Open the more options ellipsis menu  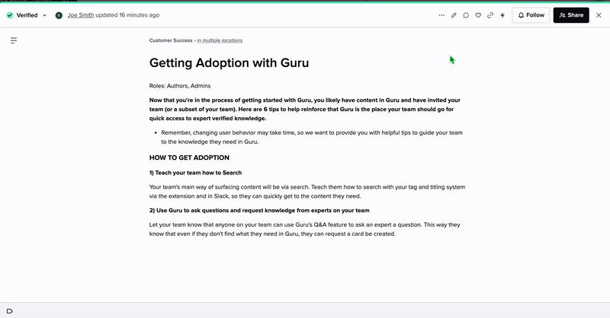coord(441,15)
